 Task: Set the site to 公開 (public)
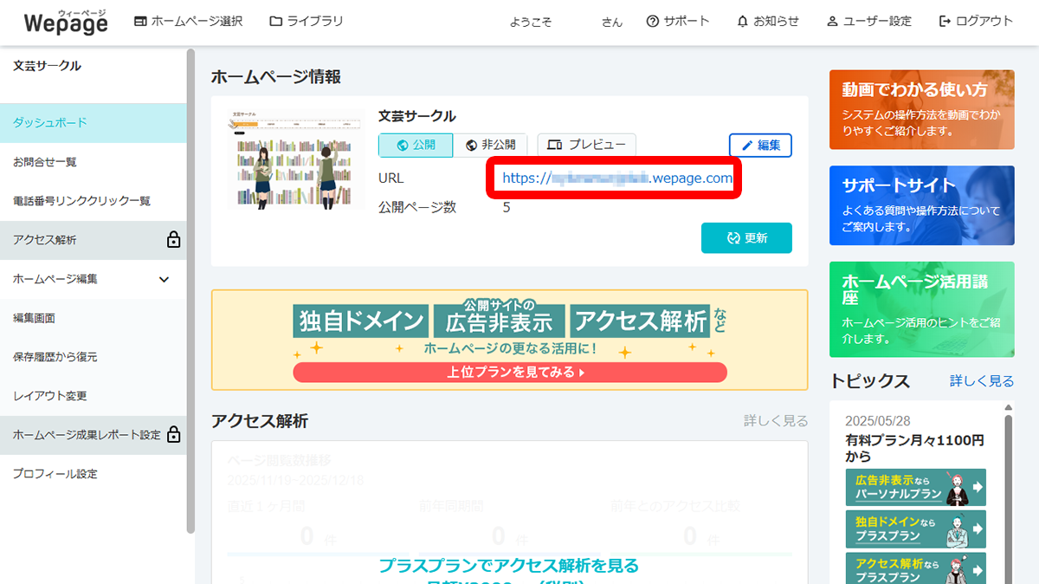[x=416, y=145]
